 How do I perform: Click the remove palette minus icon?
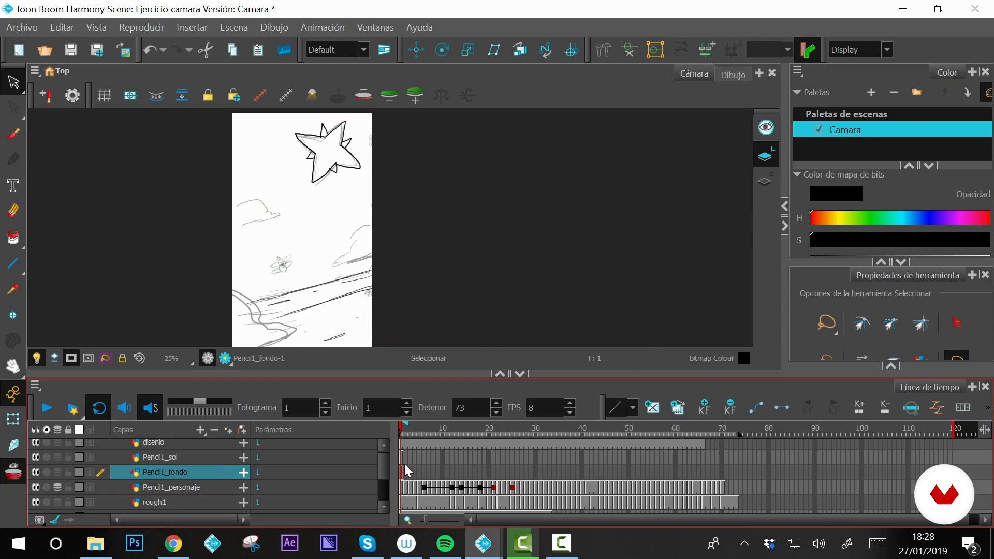894,92
